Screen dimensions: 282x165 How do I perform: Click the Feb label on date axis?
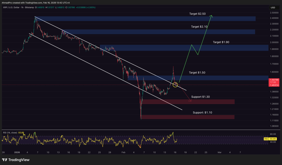point(123,152)
